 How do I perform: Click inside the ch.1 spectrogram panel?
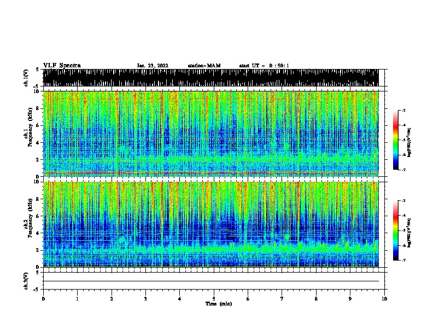(210, 134)
